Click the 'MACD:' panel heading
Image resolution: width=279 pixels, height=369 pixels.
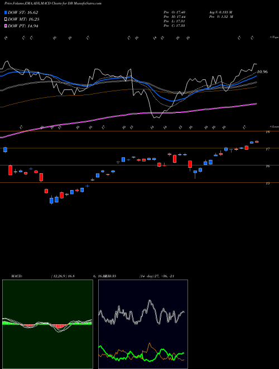coord(16,276)
